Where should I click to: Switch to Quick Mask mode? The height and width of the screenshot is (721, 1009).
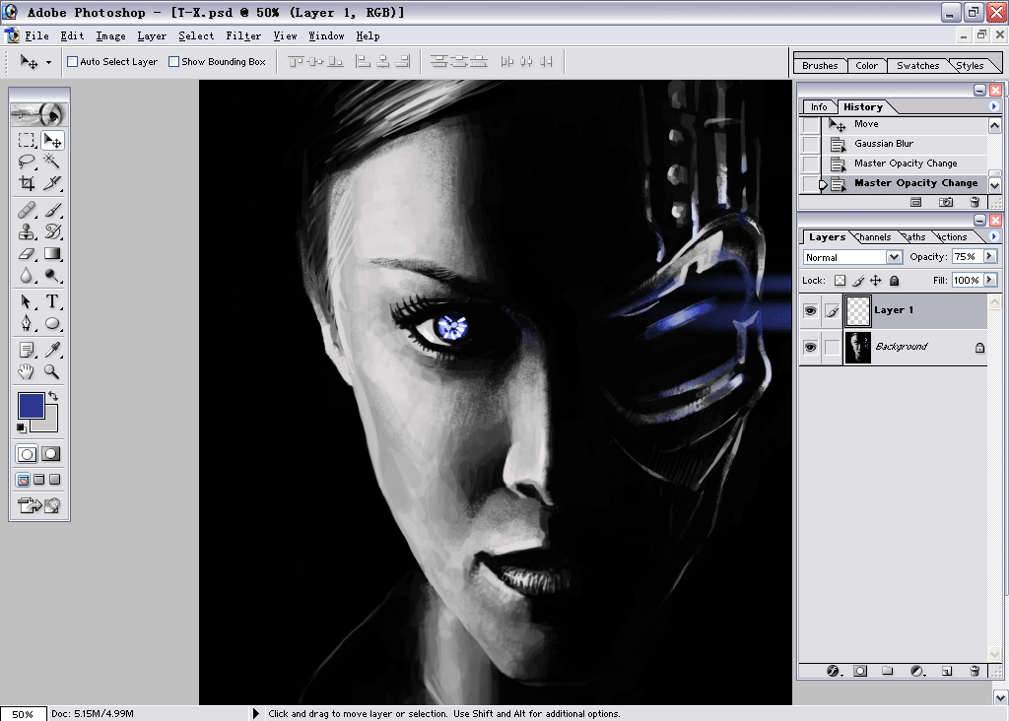50,454
